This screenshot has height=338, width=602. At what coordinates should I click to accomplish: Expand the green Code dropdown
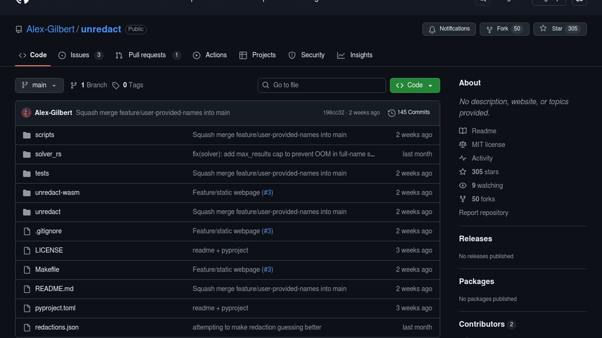point(415,85)
